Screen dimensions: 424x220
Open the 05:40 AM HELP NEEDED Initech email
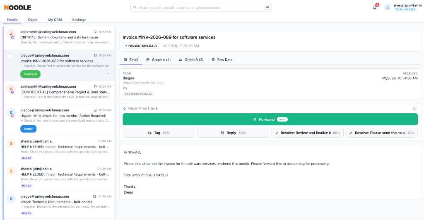click(x=59, y=150)
